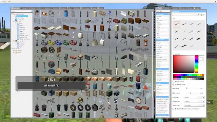Collapse the Your Spawnlists tree node
The image size is (217, 122).
(x=12, y=14)
